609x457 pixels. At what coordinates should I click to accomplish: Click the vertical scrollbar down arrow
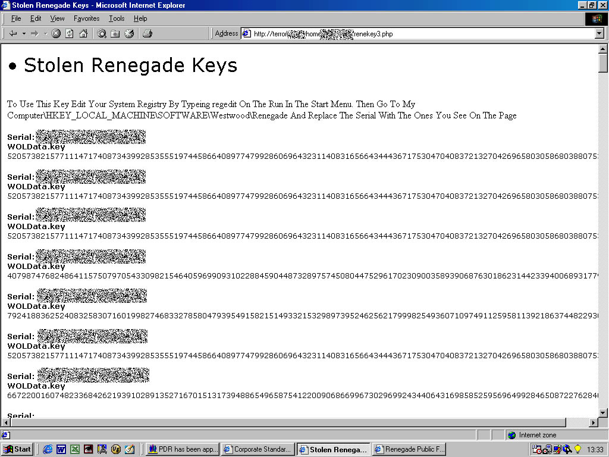coord(603,413)
